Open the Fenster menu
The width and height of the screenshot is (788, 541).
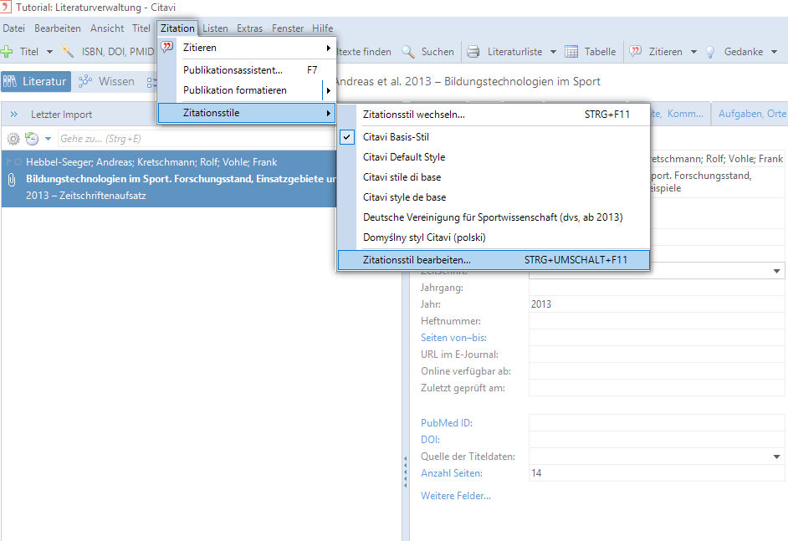point(288,28)
